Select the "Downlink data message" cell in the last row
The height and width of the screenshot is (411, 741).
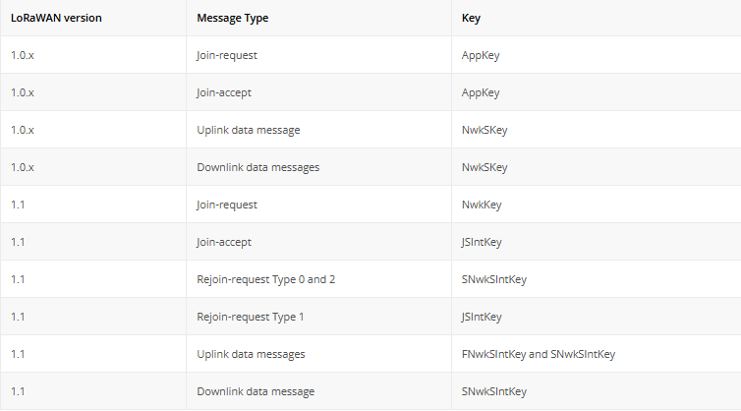pyautogui.click(x=256, y=391)
